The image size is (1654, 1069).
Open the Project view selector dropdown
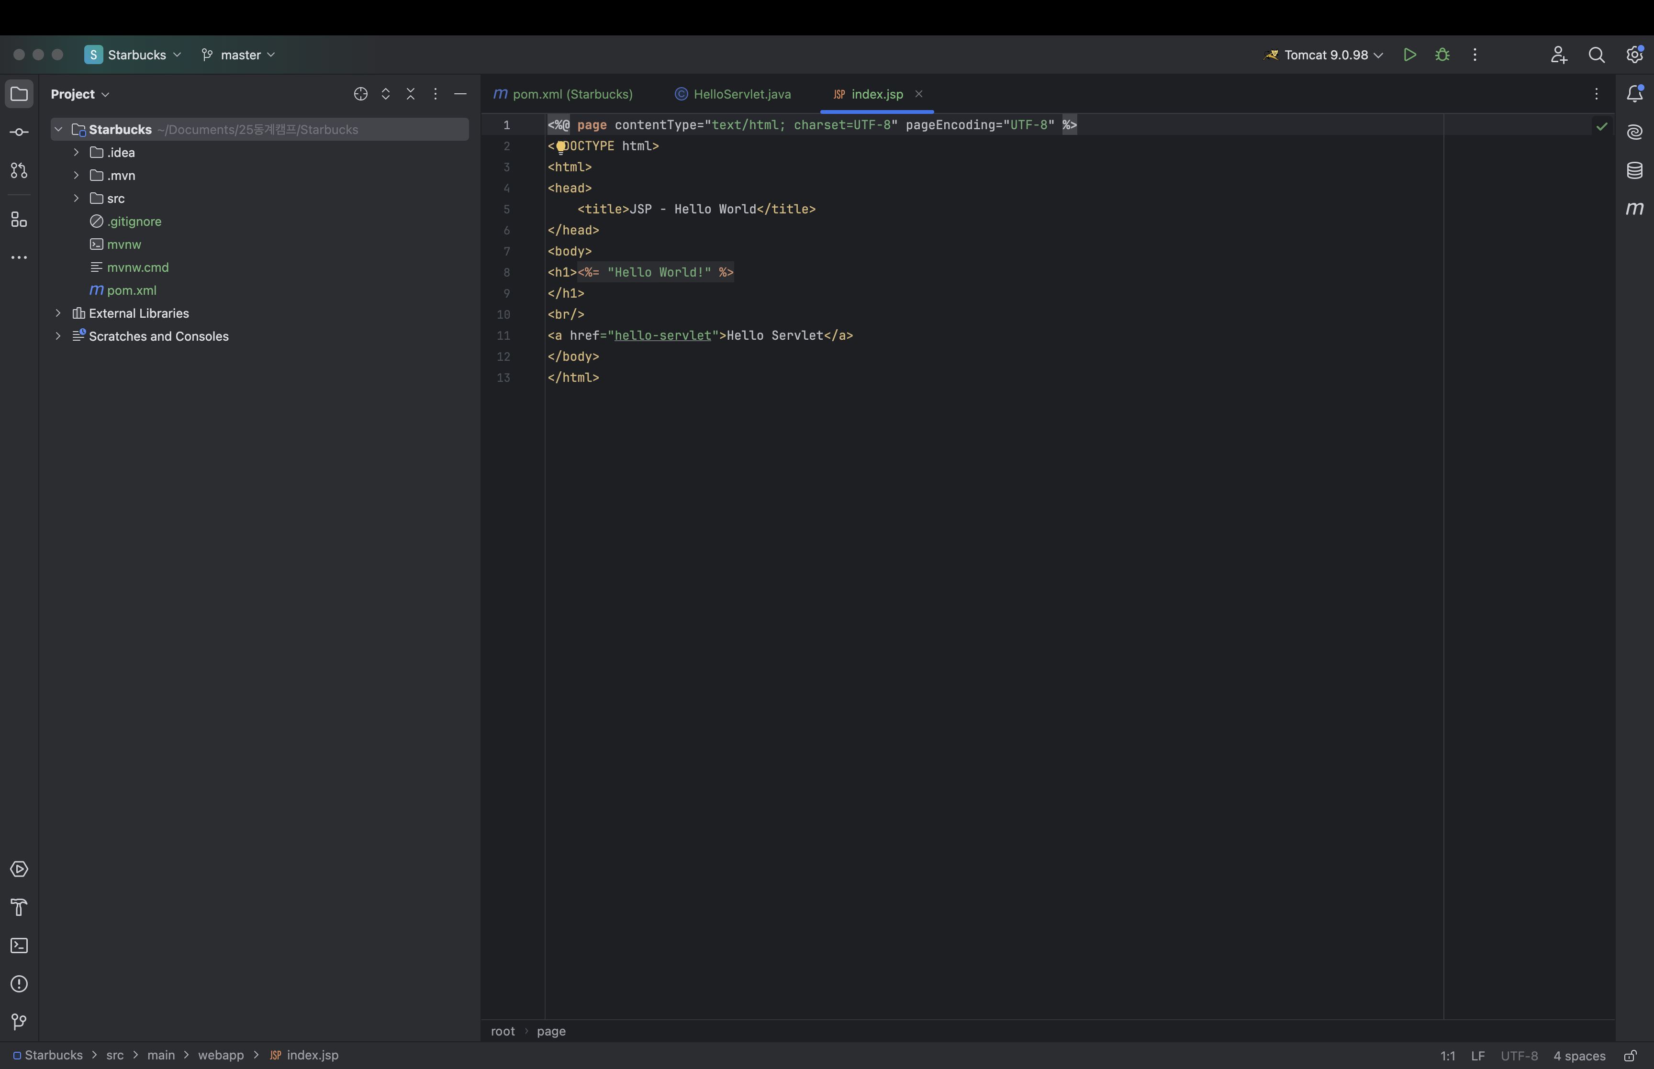(x=80, y=94)
